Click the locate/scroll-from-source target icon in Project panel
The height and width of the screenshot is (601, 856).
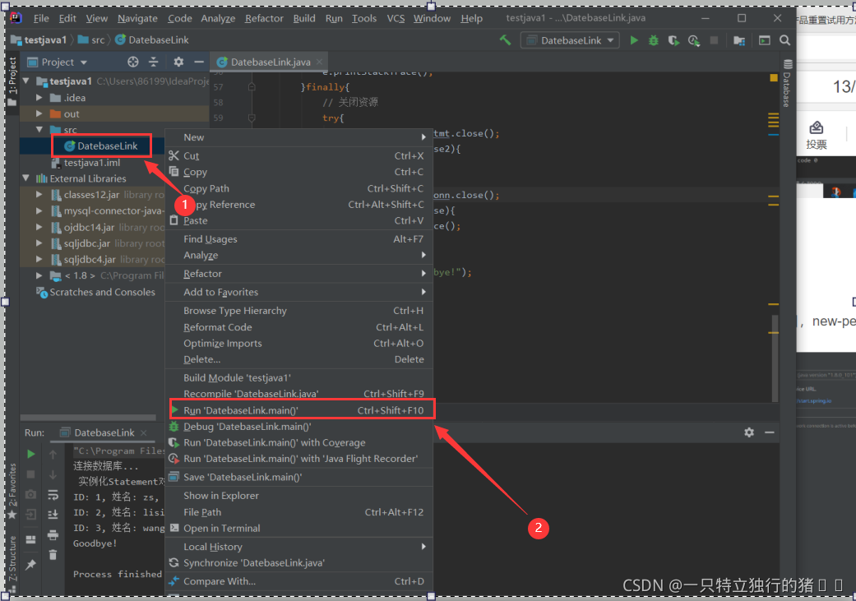pos(132,62)
